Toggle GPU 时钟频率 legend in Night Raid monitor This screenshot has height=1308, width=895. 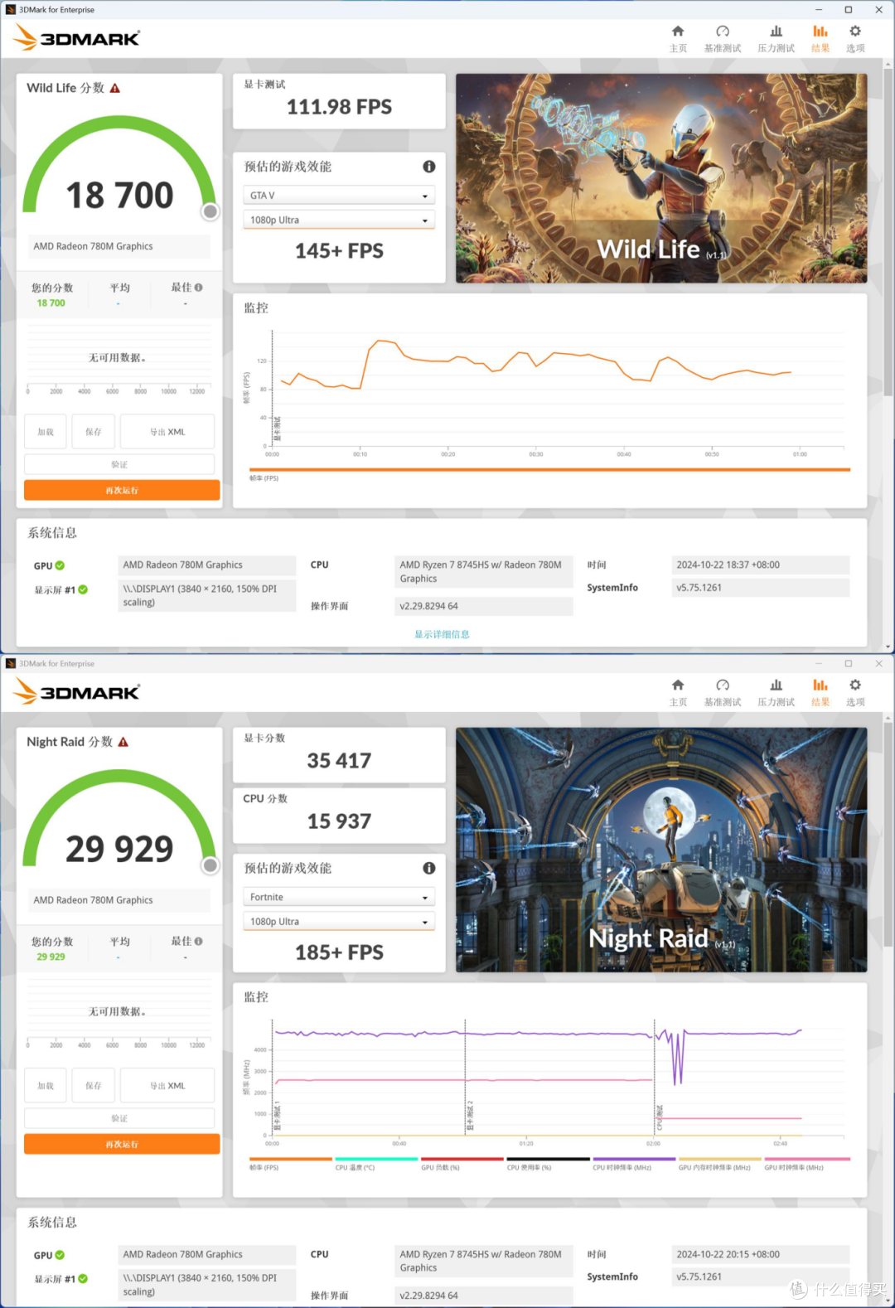click(807, 1163)
